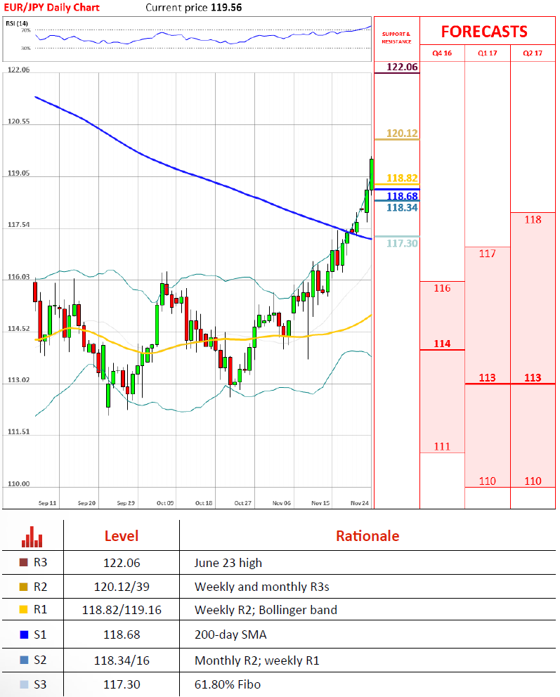This screenshot has width=560, height=697.
Task: Click the S3 light blue color swatch
Action: click(x=24, y=684)
